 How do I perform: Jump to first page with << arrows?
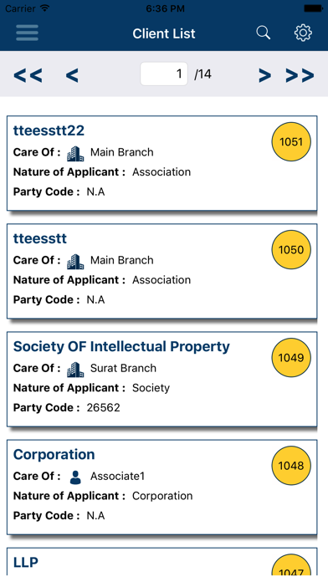(x=28, y=75)
